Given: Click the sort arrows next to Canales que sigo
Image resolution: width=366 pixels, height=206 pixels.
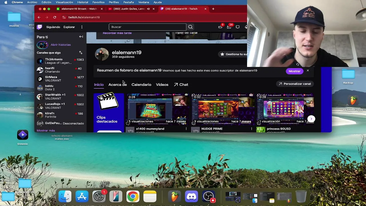Looking at the screenshot, I should pyautogui.click(x=81, y=53).
